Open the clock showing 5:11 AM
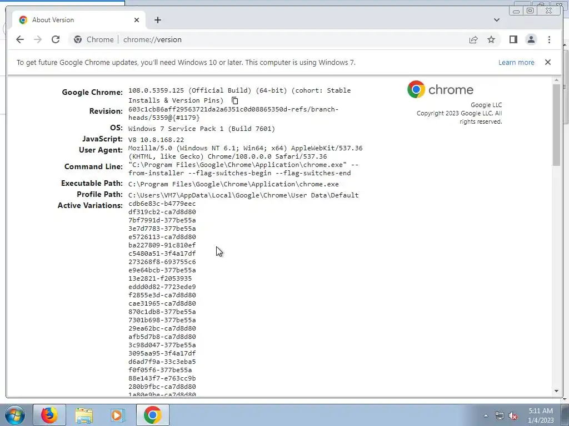 pos(541,415)
